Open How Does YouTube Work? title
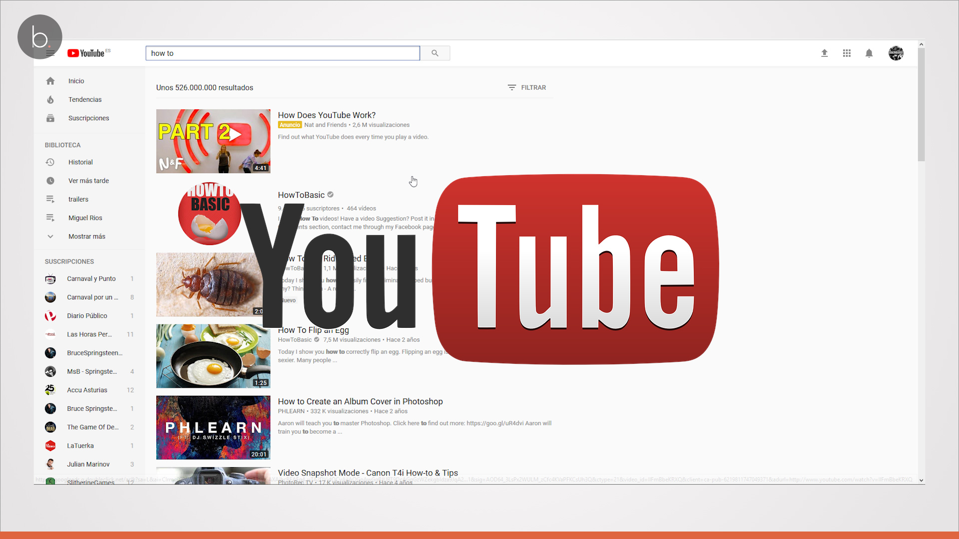This screenshot has width=959, height=539. (x=327, y=115)
